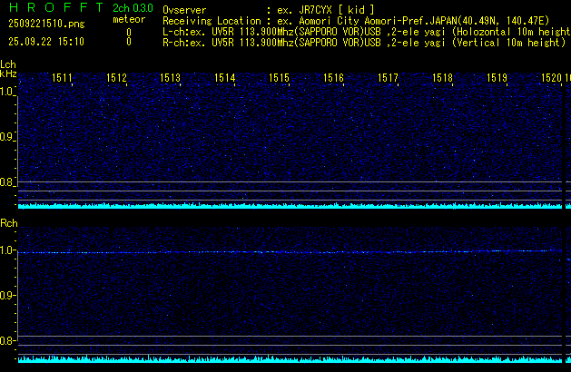Select the 0.9 kHz label in Lch
Screen dimensions: 571x372
(8, 137)
